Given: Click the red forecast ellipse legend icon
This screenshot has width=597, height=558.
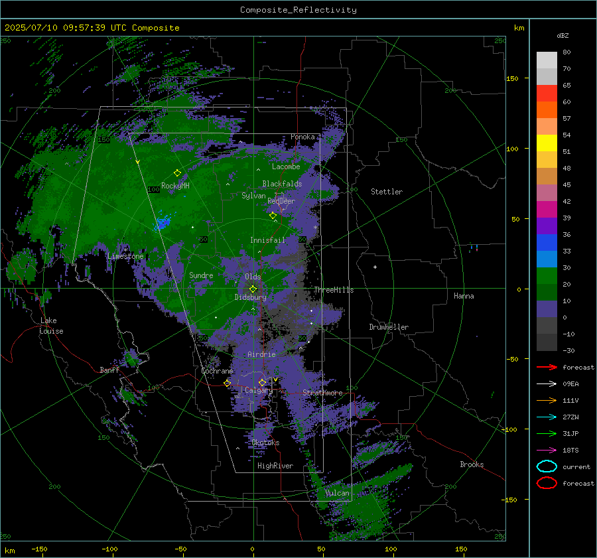Looking at the screenshot, I should [547, 483].
